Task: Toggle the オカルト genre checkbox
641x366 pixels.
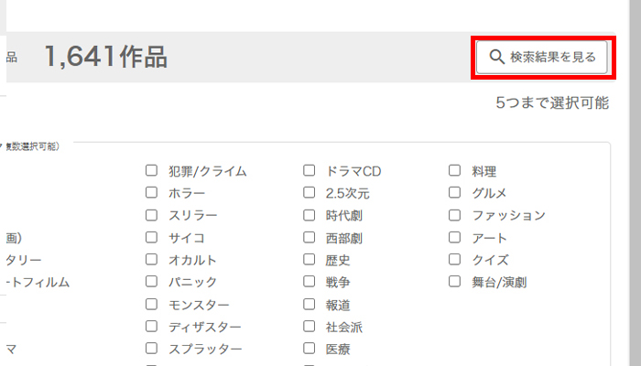Action: [152, 260]
